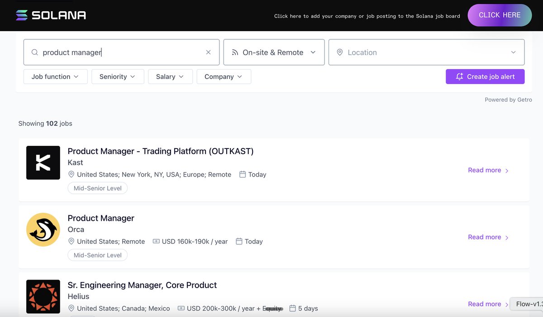Click location pin icon in Orca job row

pos(71,241)
